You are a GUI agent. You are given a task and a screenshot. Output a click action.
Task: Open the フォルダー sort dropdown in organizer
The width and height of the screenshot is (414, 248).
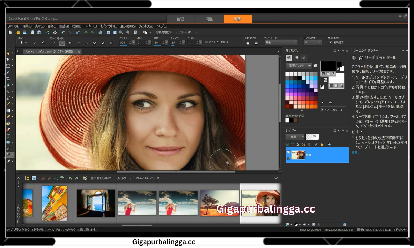pyautogui.click(x=124, y=178)
